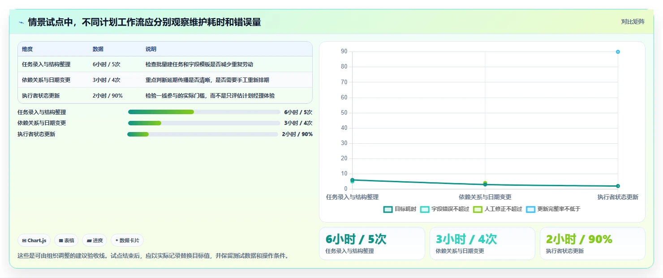Click 执行者状态更新 label left of progress bar
663x278 pixels.
click(36, 134)
